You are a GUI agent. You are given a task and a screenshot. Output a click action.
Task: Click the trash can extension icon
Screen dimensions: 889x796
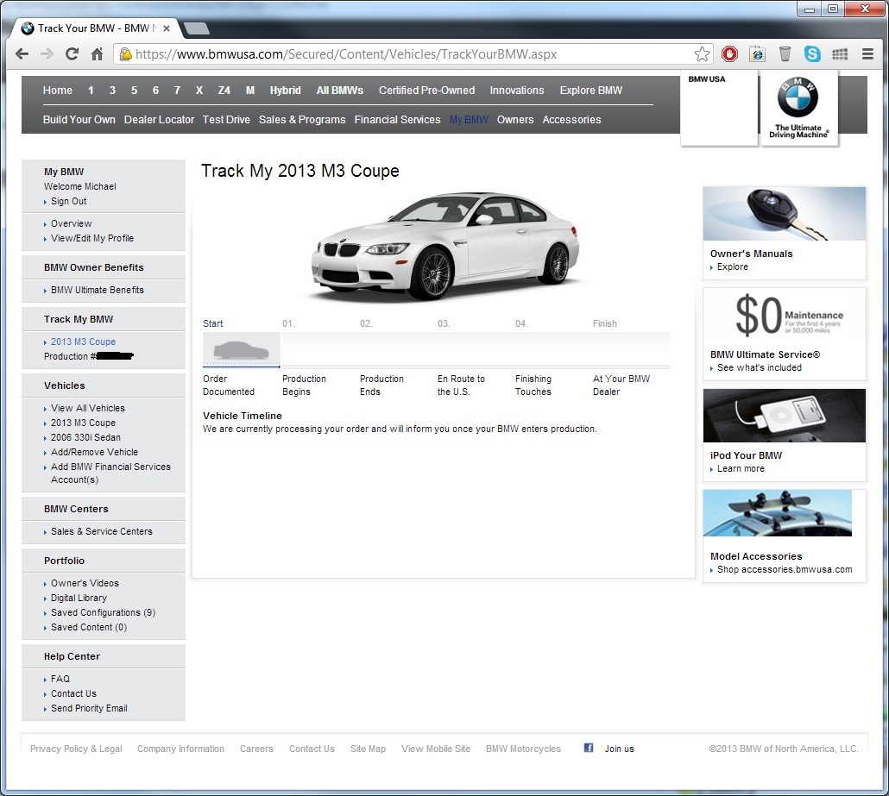(x=785, y=53)
